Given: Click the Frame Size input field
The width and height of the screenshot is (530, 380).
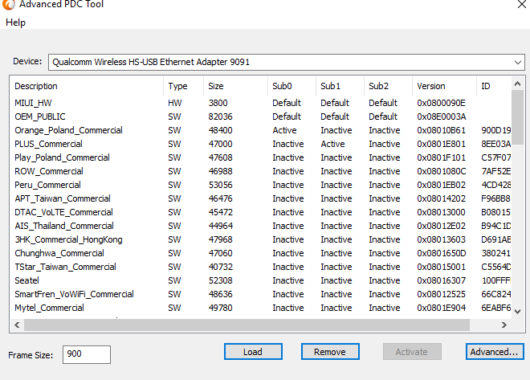Looking at the screenshot, I should coord(87,354).
